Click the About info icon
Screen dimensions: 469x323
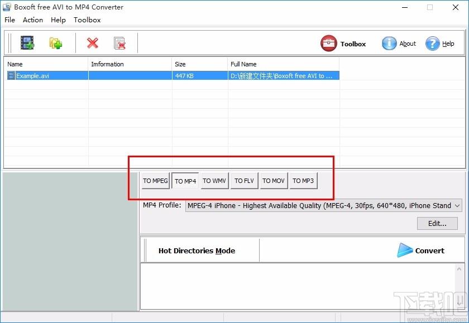coord(389,44)
